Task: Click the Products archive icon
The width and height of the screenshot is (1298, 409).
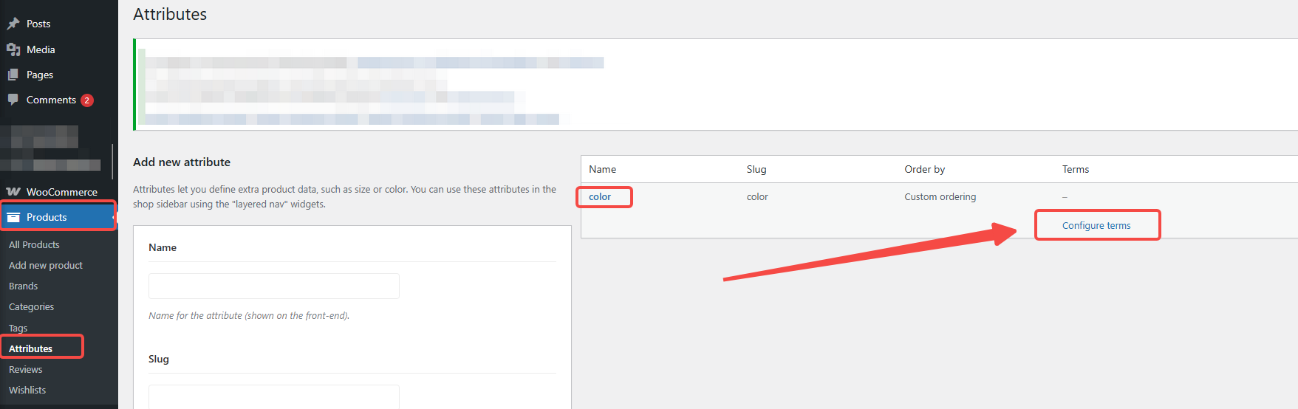Action: tap(13, 217)
